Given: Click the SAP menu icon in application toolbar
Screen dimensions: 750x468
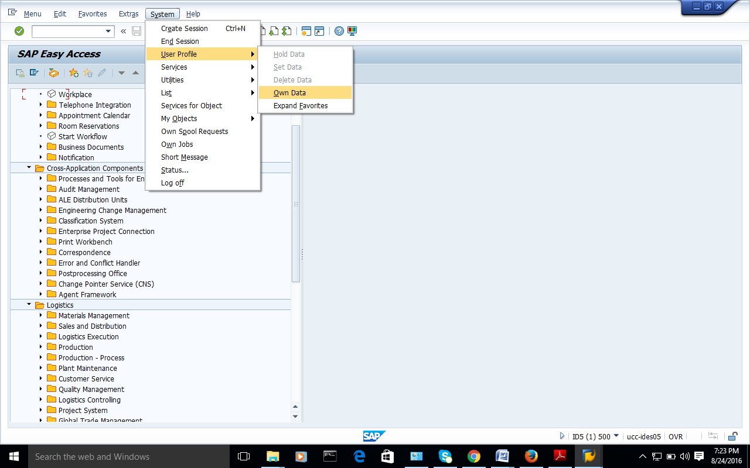Looking at the screenshot, I should click(34, 73).
